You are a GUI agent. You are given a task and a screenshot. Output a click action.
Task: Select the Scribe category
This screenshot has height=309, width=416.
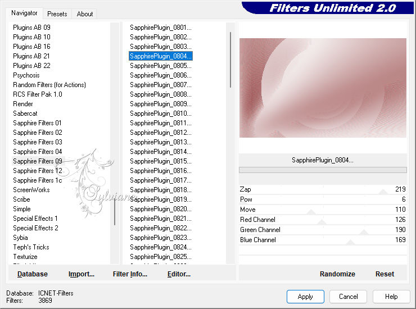21,199
